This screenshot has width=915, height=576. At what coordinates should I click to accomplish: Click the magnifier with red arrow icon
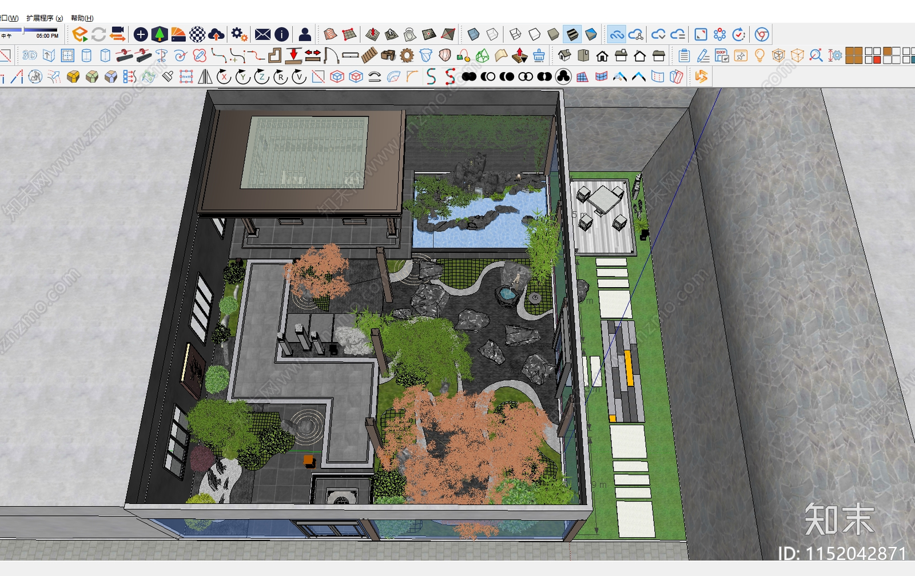point(816,55)
